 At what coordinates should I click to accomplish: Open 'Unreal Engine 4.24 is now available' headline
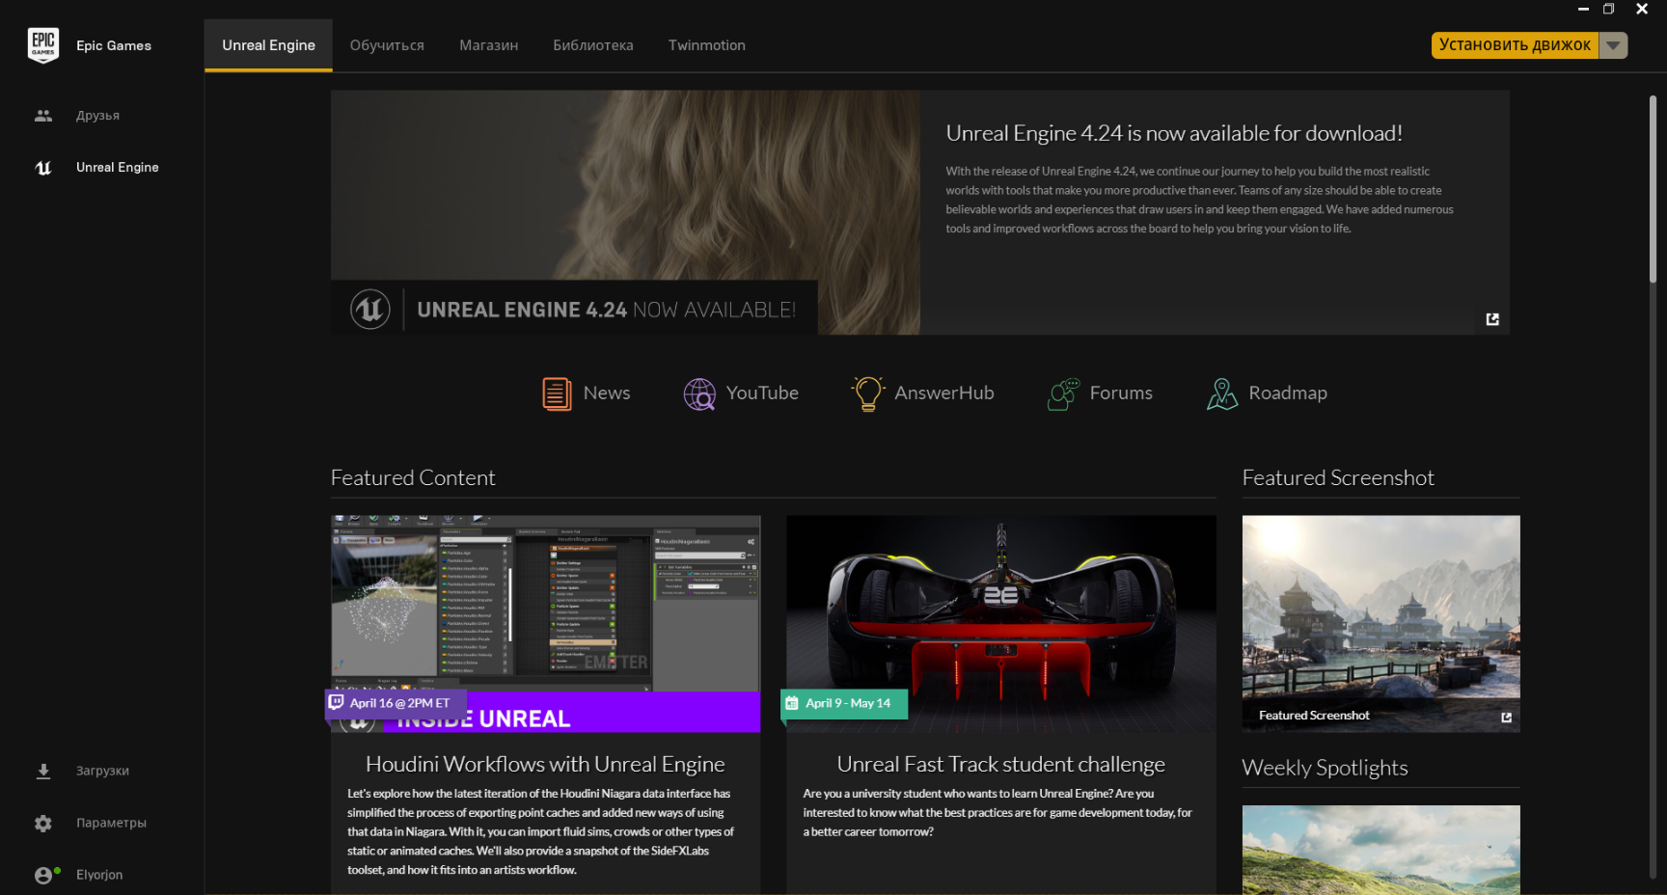coord(1174,133)
